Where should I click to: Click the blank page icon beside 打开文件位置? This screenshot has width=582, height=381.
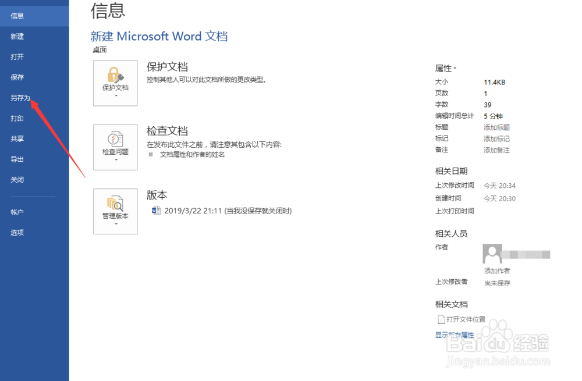[441, 319]
